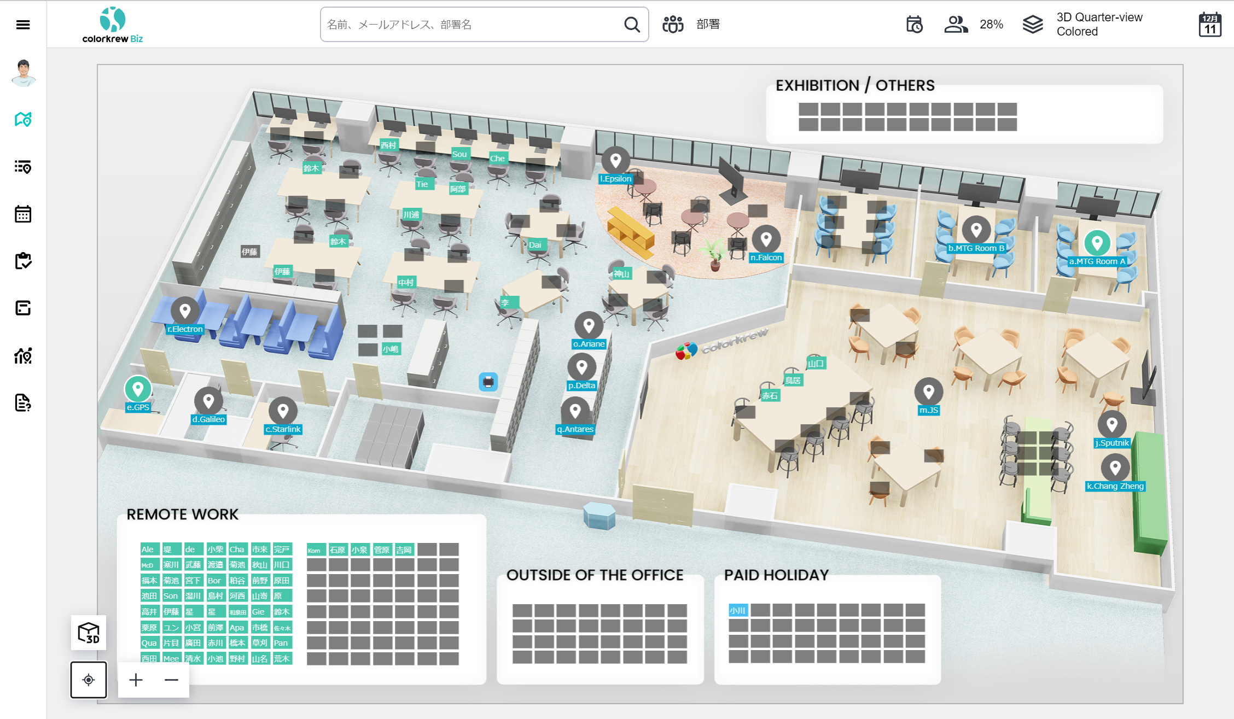The image size is (1234, 719).
Task: Toggle the 3D view cube button
Action: point(89,633)
